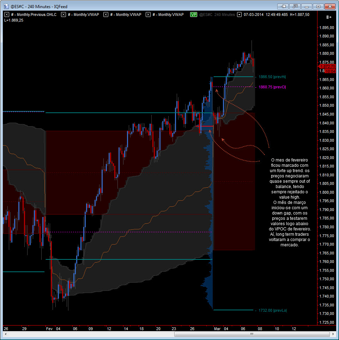Click the chart document icon in title bar
The height and width of the screenshot is (340, 339).
tap(6, 6)
